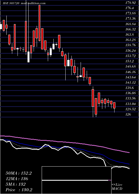The image size is (139, 194).
Task: Click the 146.16 price axis label
Action: 131,72
